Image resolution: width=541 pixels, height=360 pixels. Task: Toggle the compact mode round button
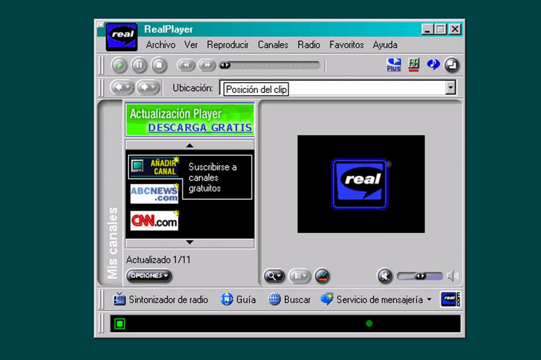click(x=451, y=65)
